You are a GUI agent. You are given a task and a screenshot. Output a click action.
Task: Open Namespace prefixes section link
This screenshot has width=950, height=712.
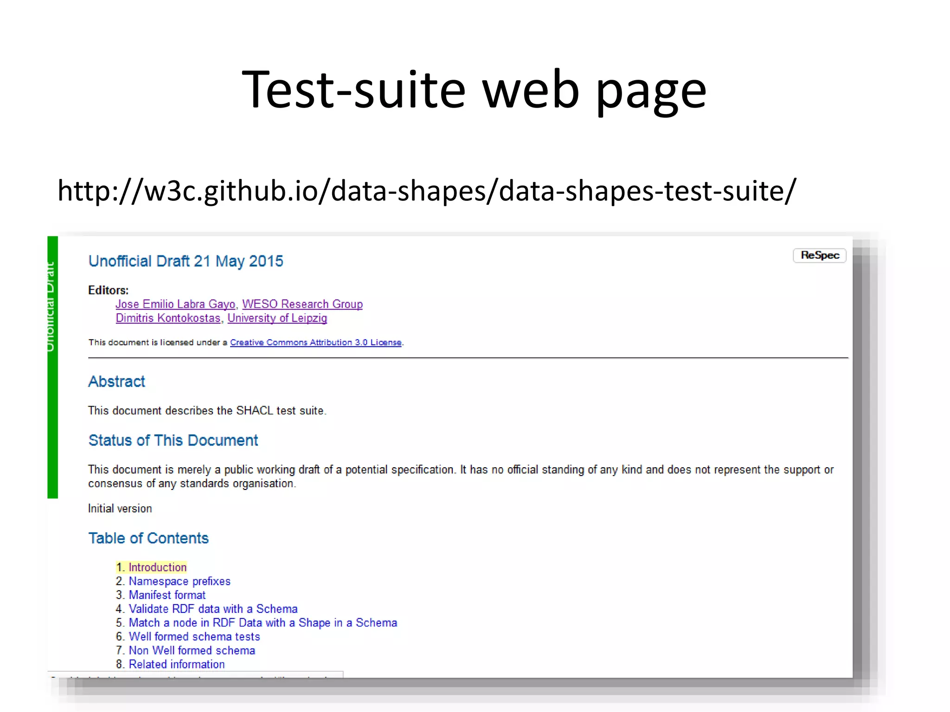point(179,581)
